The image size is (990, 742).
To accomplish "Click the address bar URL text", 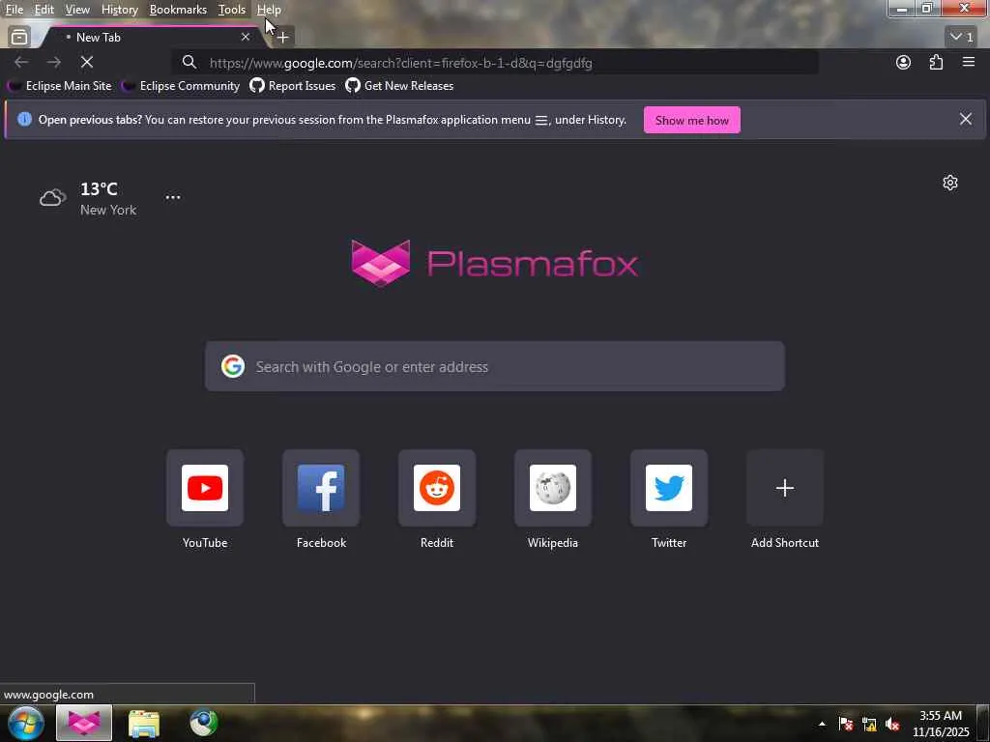I will point(401,63).
